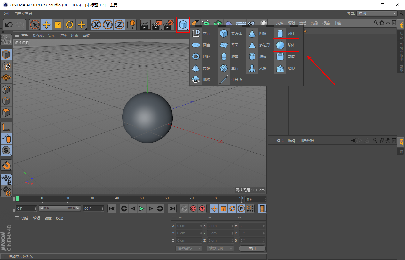Enable Points mode icon
Viewport: 405px width, 260px height.
point(6,90)
